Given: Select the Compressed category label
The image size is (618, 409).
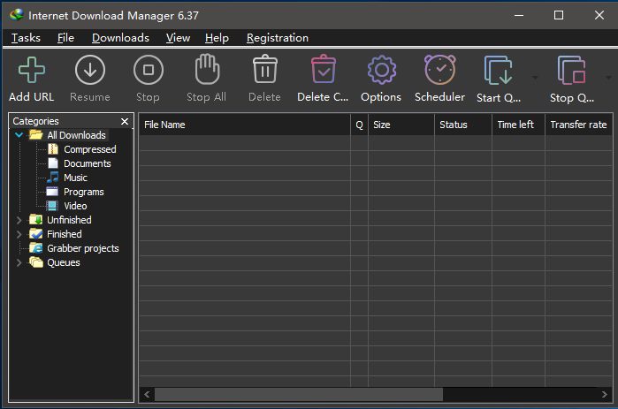Looking at the screenshot, I should click(x=90, y=149).
